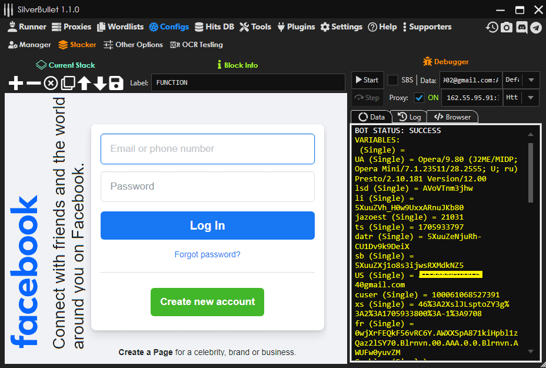This screenshot has width=546, height=368.
Task: Save the config with floppy icon
Action: tap(116, 83)
